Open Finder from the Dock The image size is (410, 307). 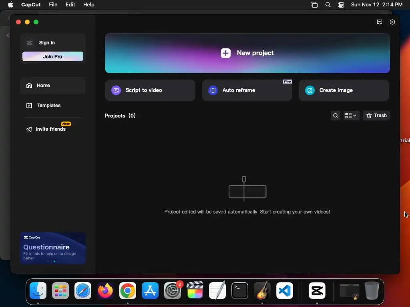coord(38,291)
